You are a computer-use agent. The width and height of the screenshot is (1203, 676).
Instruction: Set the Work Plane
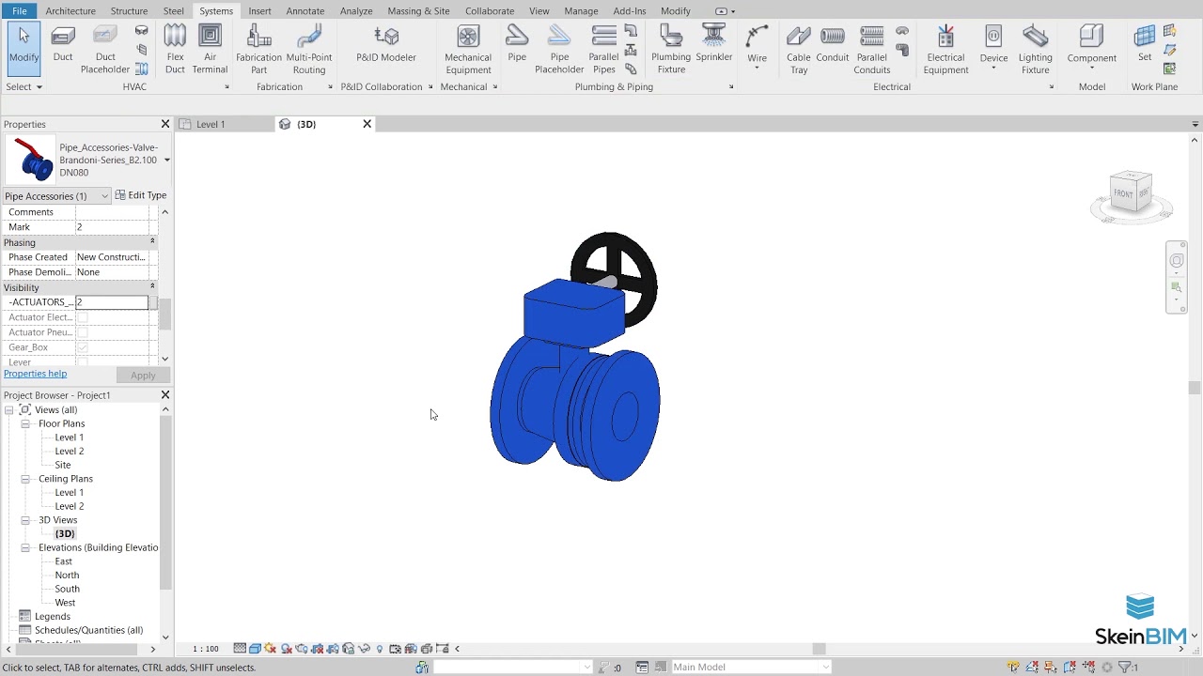coord(1145,45)
